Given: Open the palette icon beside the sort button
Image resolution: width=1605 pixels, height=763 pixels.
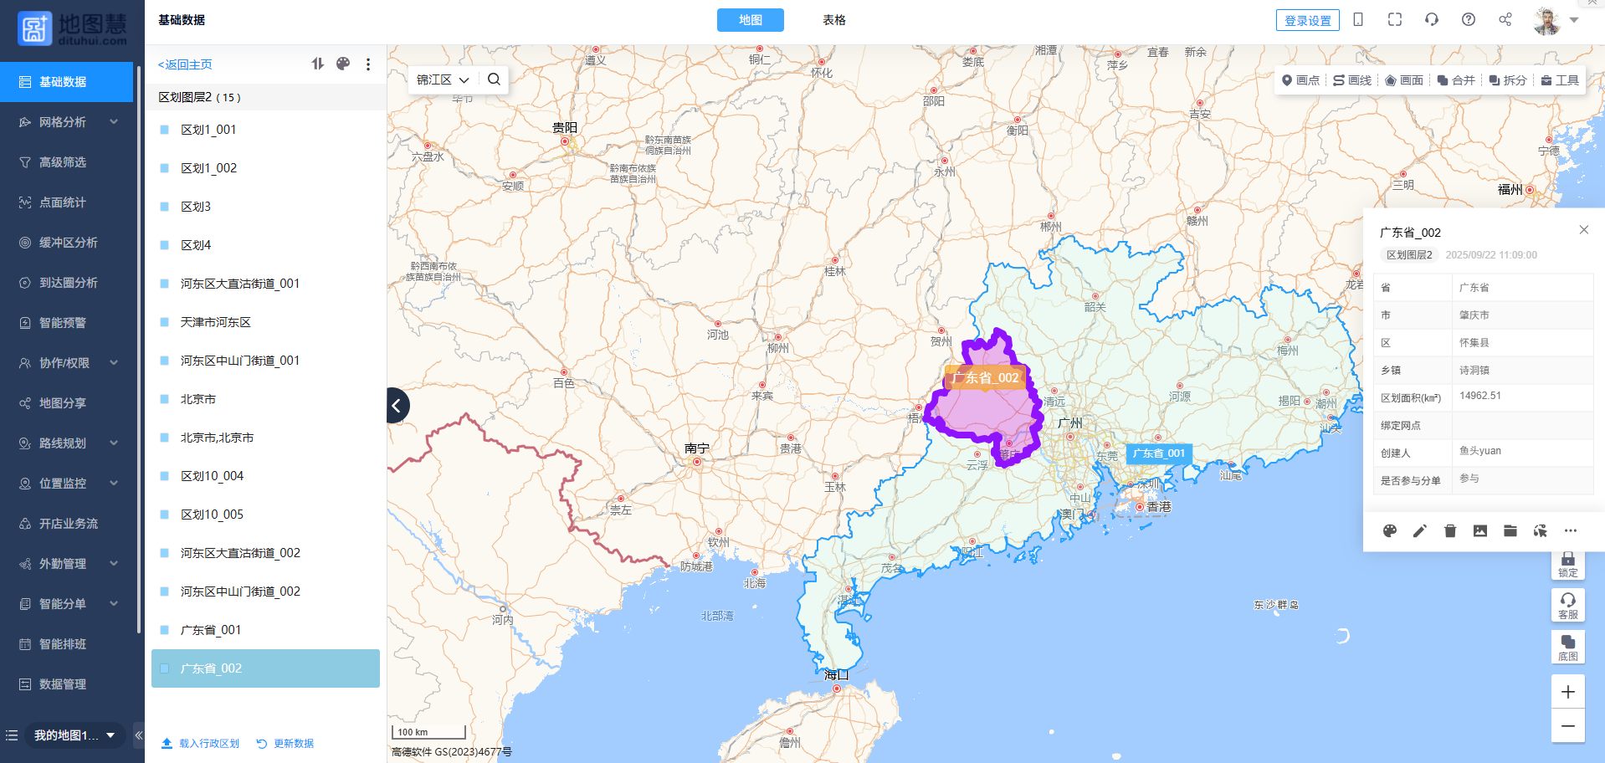Looking at the screenshot, I should [x=343, y=64].
